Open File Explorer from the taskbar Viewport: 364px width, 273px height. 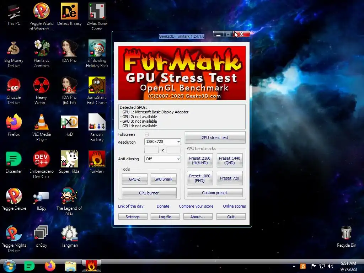click(x=71, y=266)
